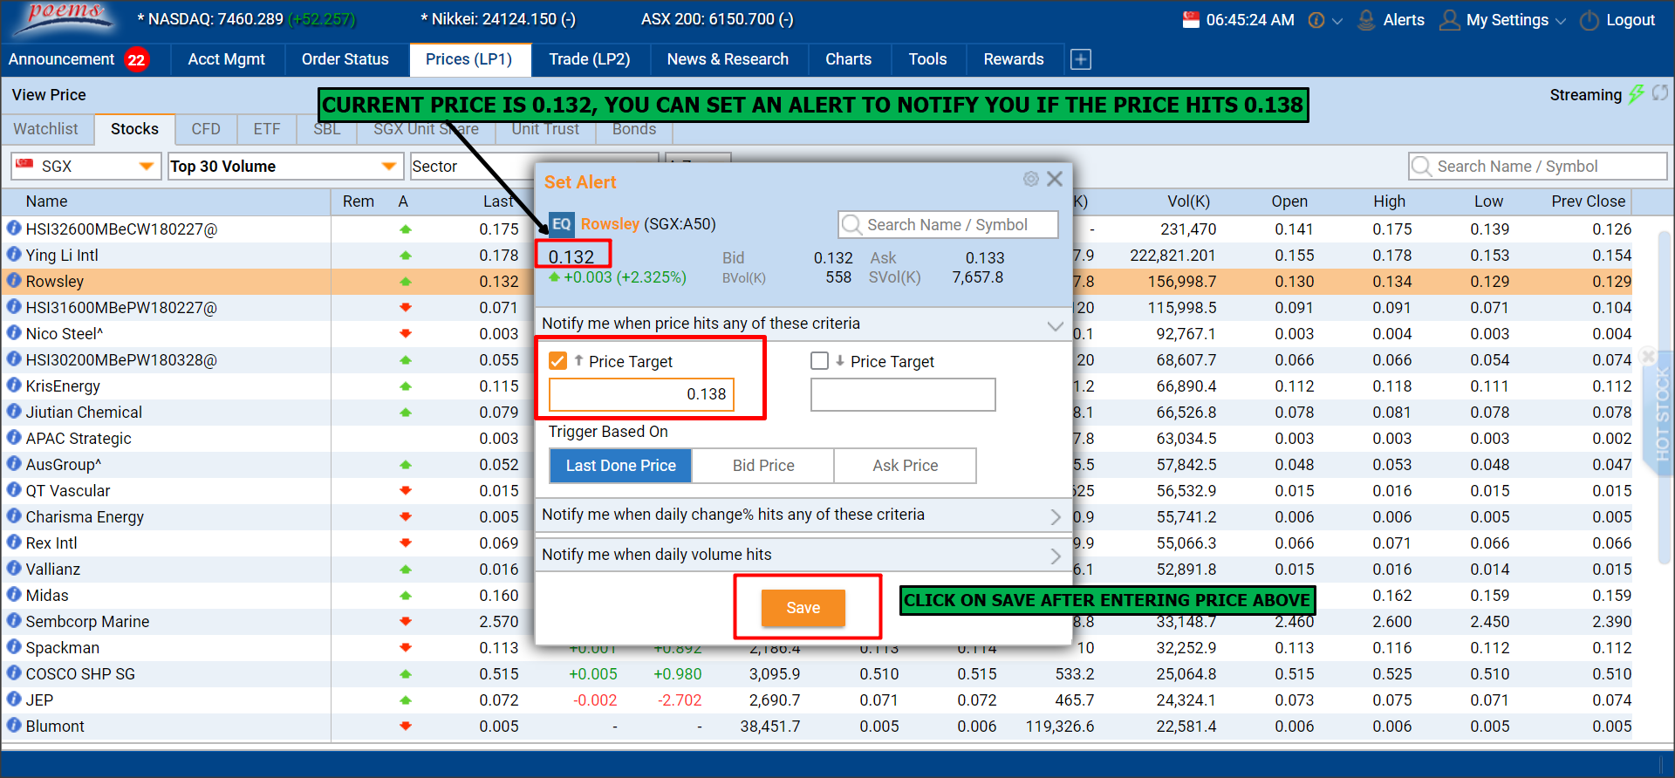Click the My Settings user icon
This screenshot has height=778, width=1675.
(1449, 20)
